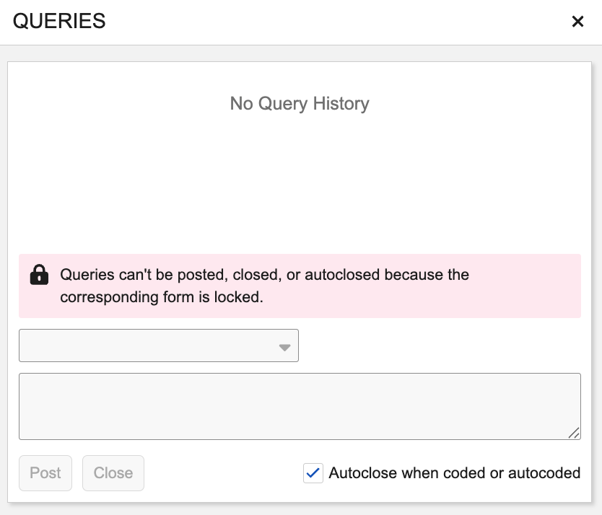
Task: Click the empty space between Close and Autoclose
Action: coord(224,473)
